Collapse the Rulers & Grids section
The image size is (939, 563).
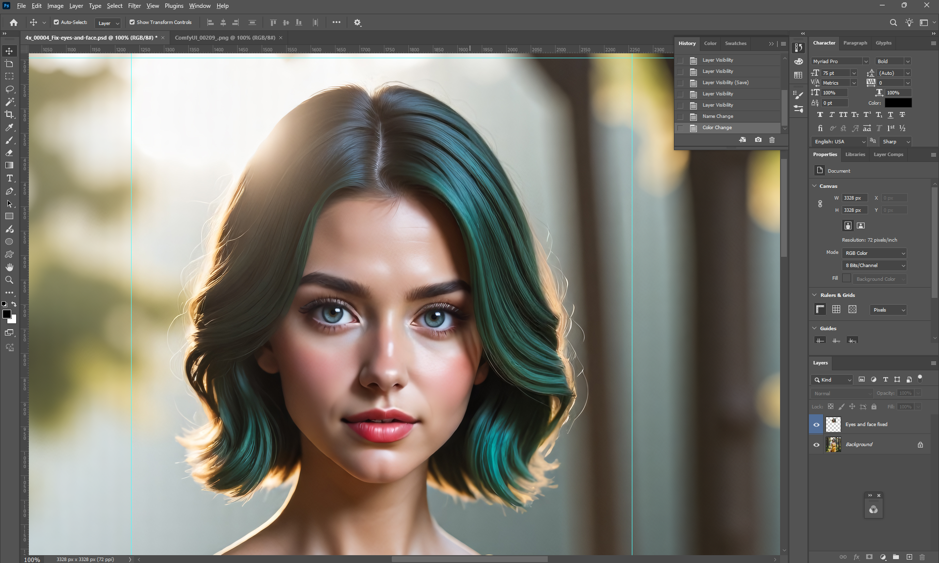[814, 295]
